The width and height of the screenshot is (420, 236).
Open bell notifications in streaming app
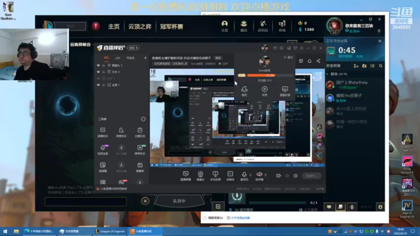click(309, 61)
